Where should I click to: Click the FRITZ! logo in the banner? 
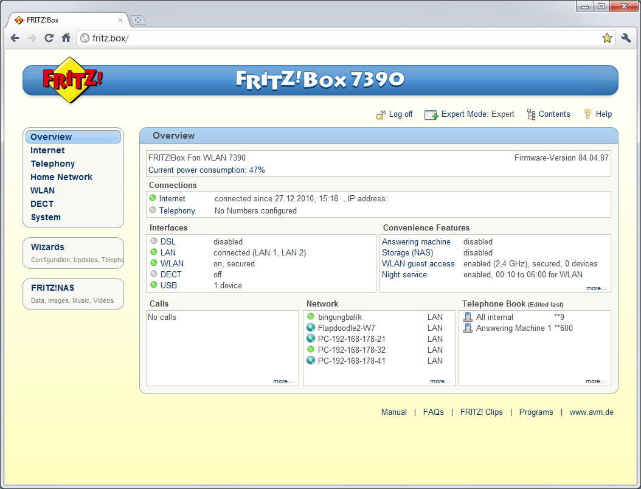[72, 80]
